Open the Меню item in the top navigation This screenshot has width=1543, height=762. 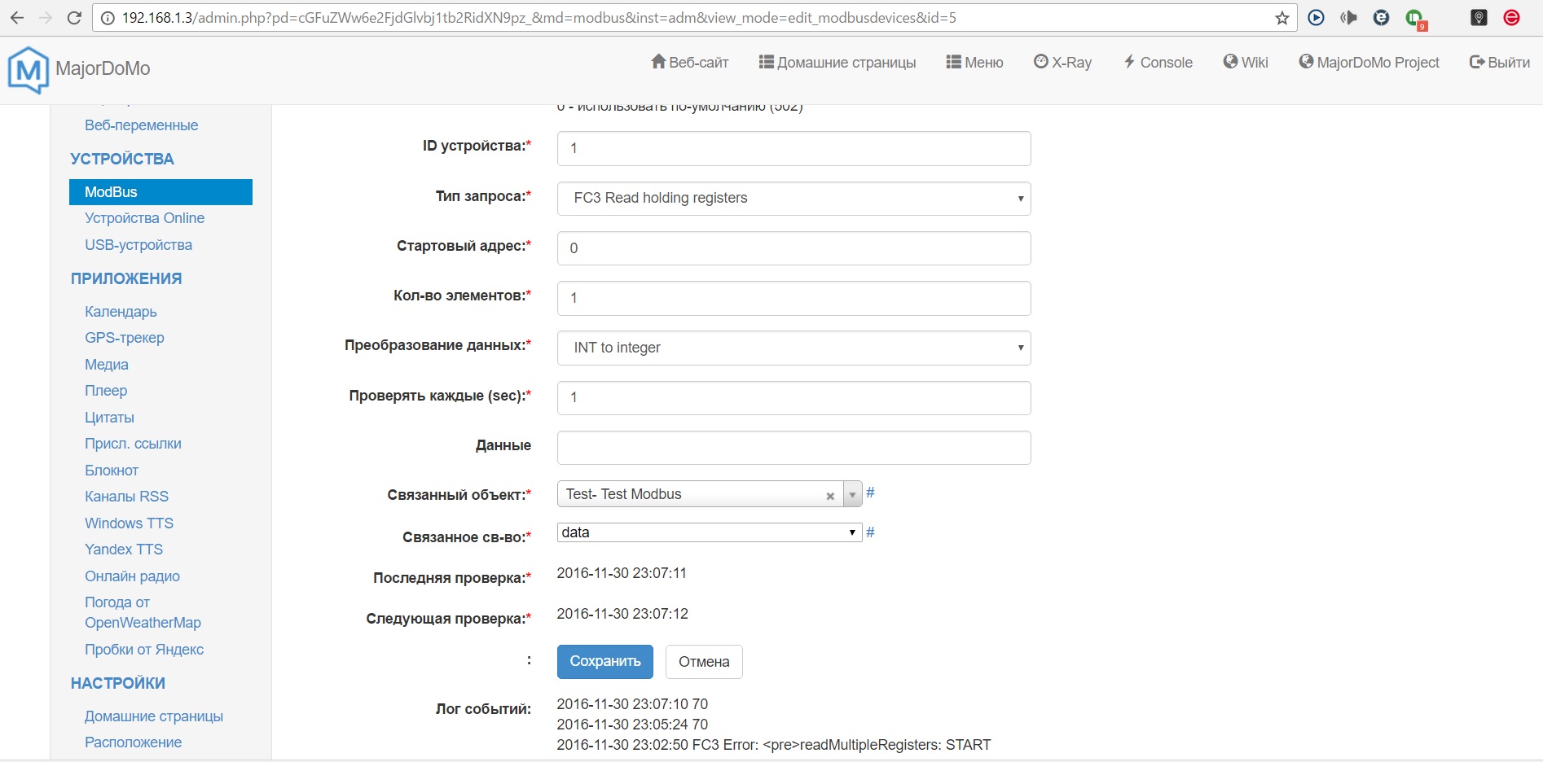pos(974,63)
